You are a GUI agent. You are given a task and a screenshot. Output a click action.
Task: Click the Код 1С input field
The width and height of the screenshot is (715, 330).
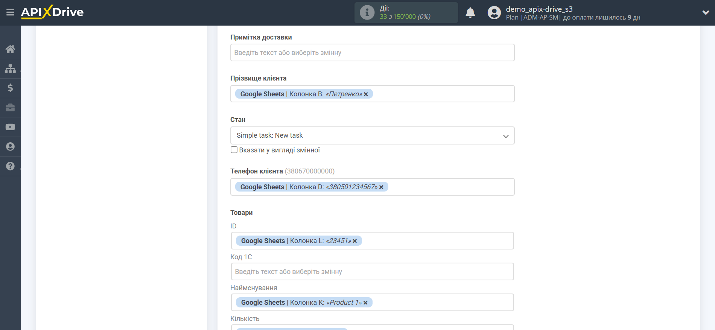(x=372, y=272)
